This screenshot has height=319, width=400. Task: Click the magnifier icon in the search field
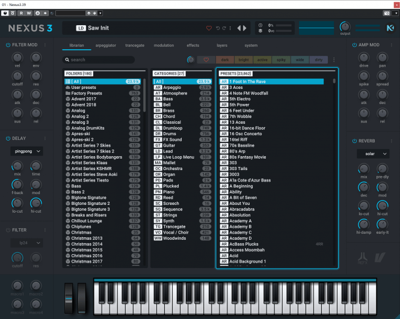coord(67,59)
